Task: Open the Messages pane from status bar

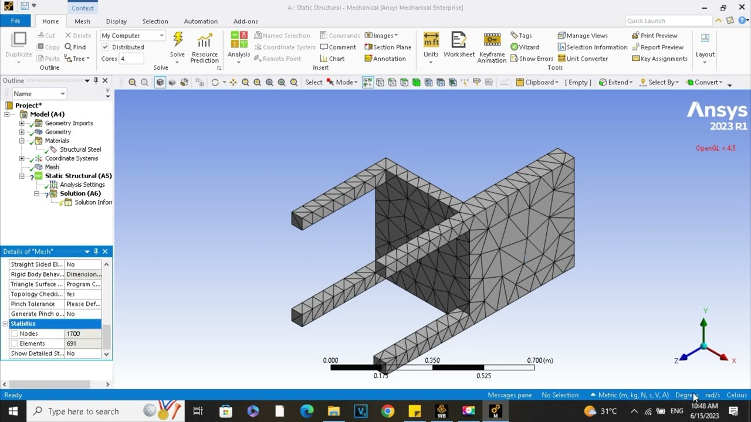Action: (x=509, y=395)
